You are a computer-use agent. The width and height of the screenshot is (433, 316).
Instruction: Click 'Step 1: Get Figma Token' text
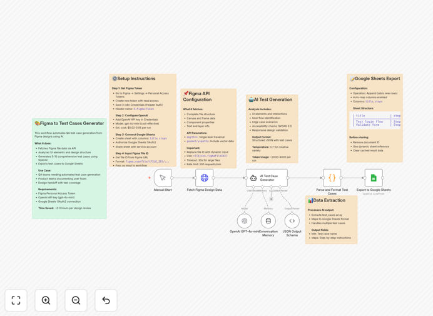pyautogui.click(x=127, y=88)
